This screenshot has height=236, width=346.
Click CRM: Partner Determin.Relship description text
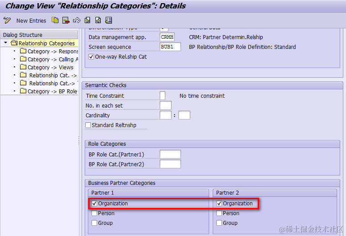[x=226, y=37]
